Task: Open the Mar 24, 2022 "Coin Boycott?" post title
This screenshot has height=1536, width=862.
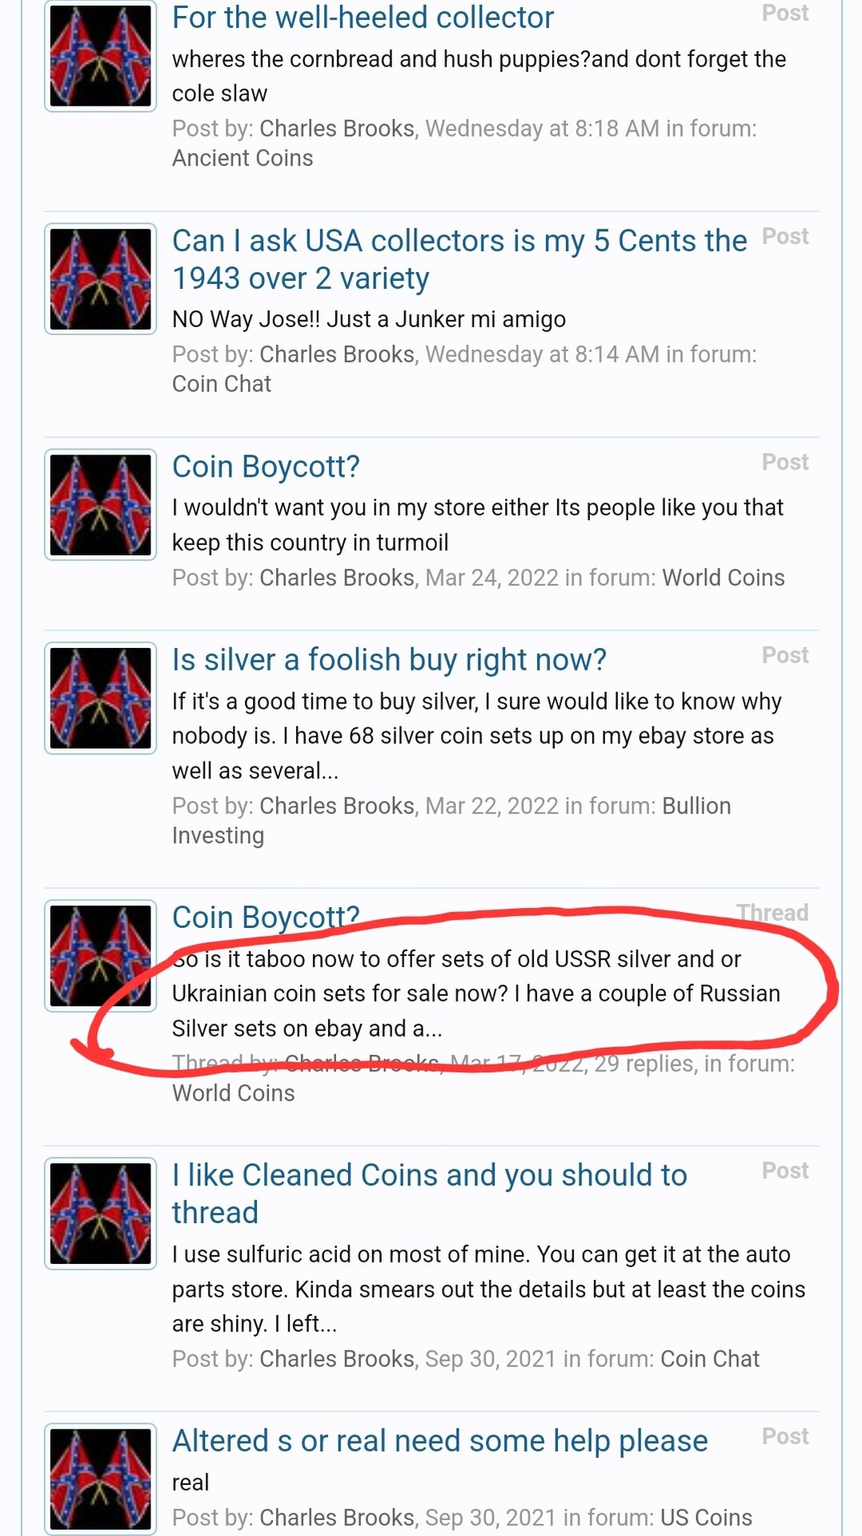Action: tap(266, 466)
